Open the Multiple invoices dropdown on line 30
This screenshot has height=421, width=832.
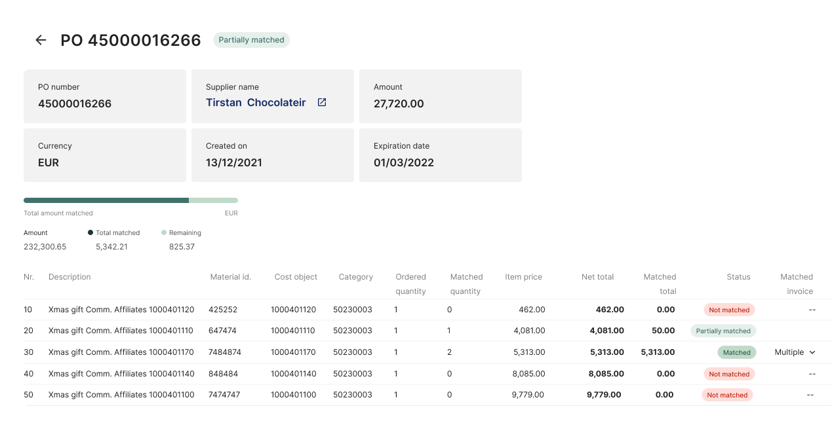point(795,352)
